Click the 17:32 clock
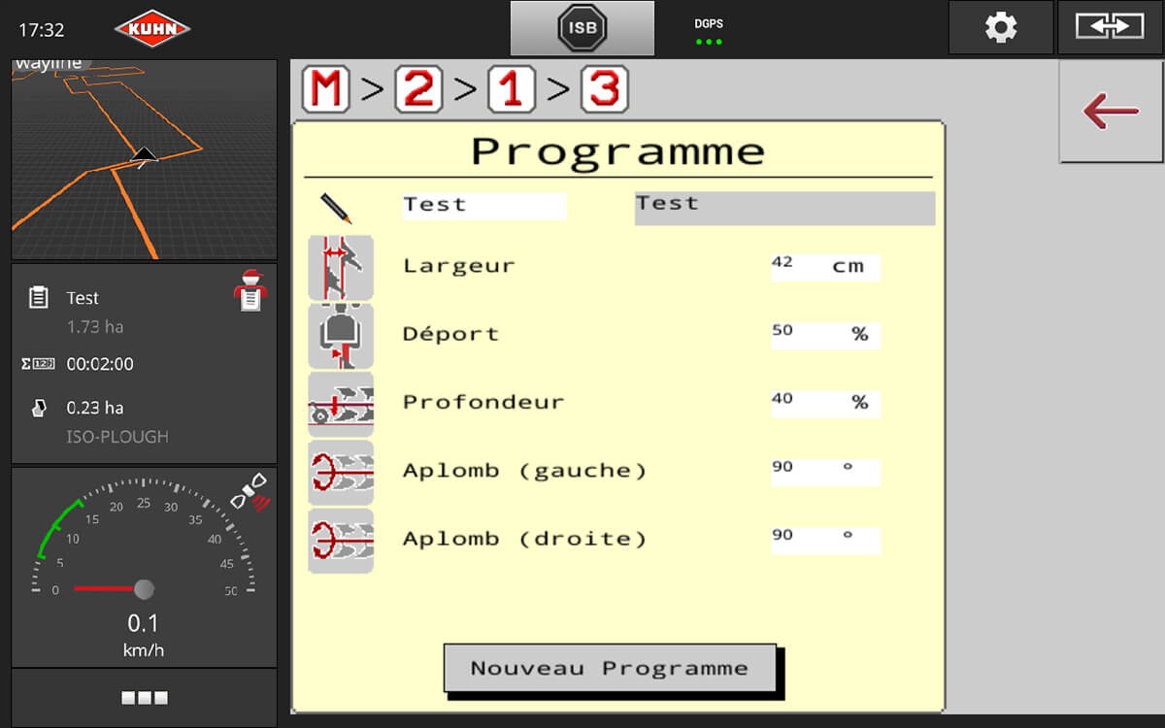The width and height of the screenshot is (1165, 728). (x=42, y=30)
